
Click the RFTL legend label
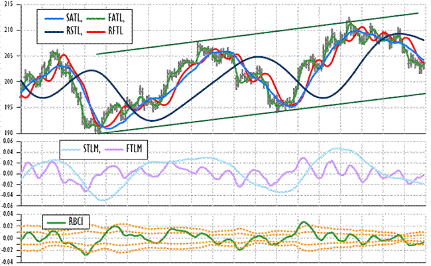tap(116, 30)
